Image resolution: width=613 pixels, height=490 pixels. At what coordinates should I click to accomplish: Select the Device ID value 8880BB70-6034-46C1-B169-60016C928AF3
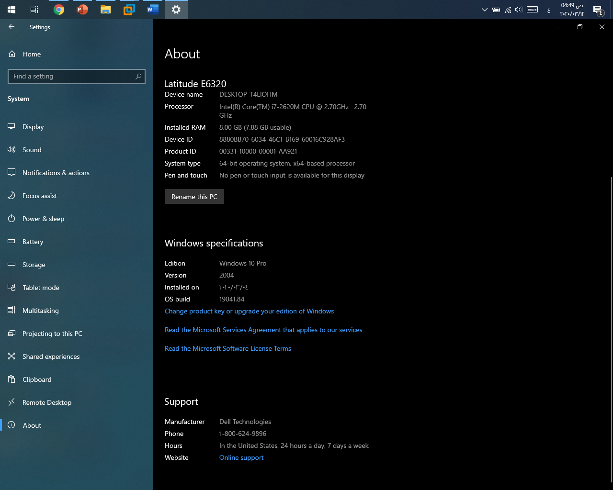(282, 139)
